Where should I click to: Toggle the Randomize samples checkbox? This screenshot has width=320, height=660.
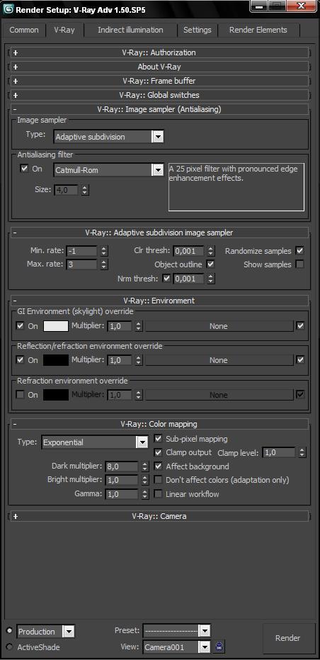click(x=299, y=250)
